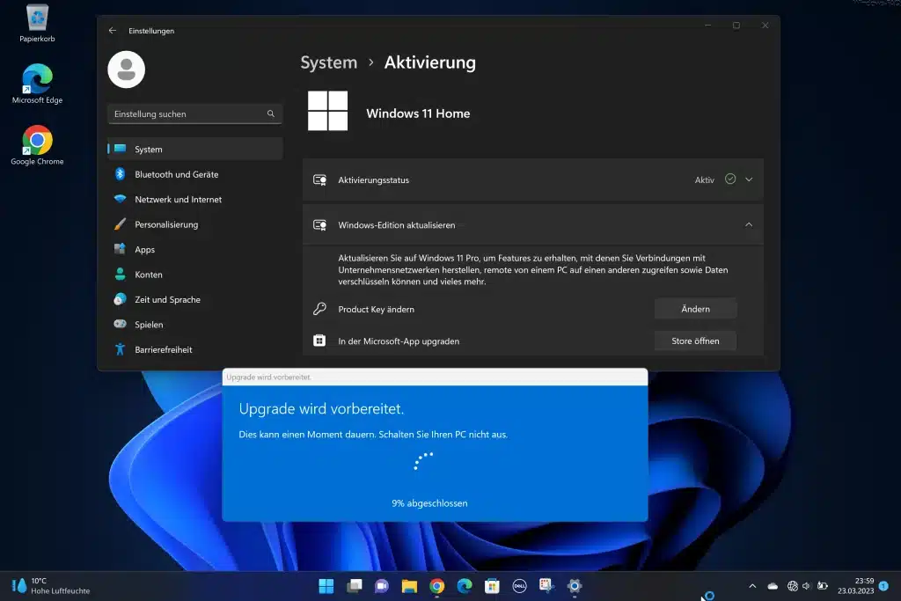901x601 pixels.
Task: Open Bluetooth und Geräte category
Action: 194,174
